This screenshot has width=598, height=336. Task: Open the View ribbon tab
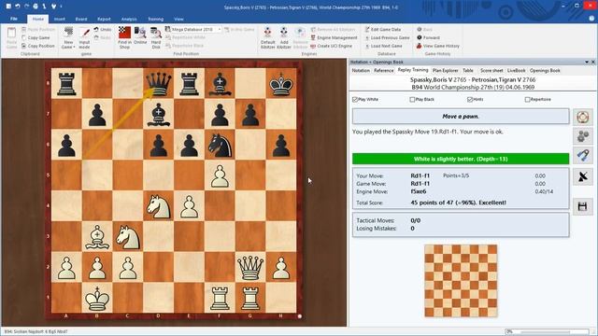(x=178, y=19)
